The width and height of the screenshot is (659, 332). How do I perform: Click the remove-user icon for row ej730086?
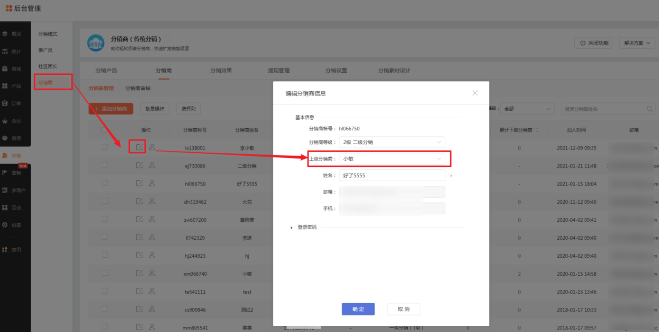[x=152, y=165]
